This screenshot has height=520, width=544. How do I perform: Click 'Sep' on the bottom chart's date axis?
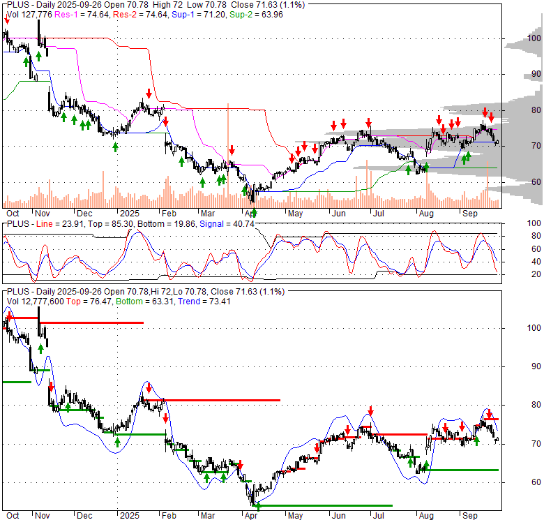(470, 516)
